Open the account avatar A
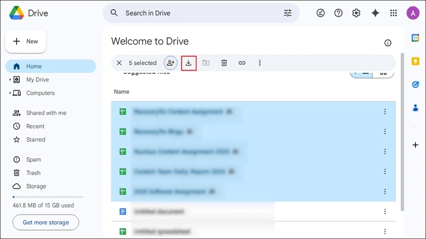 [x=413, y=13]
